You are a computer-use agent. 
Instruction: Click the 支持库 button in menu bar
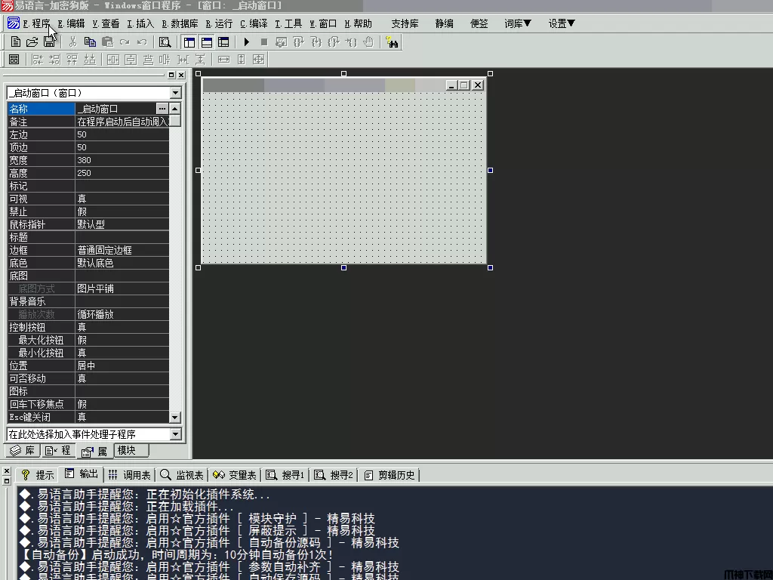(x=405, y=23)
